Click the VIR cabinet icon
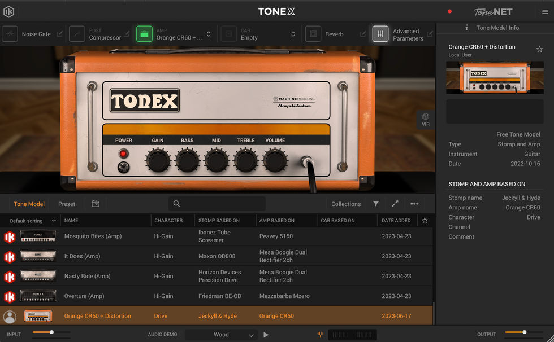 click(426, 119)
